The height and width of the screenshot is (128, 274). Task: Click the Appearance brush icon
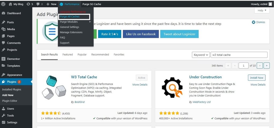pos(3,75)
